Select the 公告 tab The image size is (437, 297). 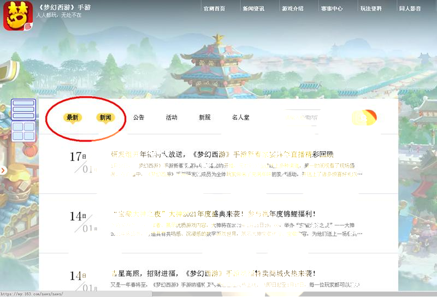tap(139, 117)
